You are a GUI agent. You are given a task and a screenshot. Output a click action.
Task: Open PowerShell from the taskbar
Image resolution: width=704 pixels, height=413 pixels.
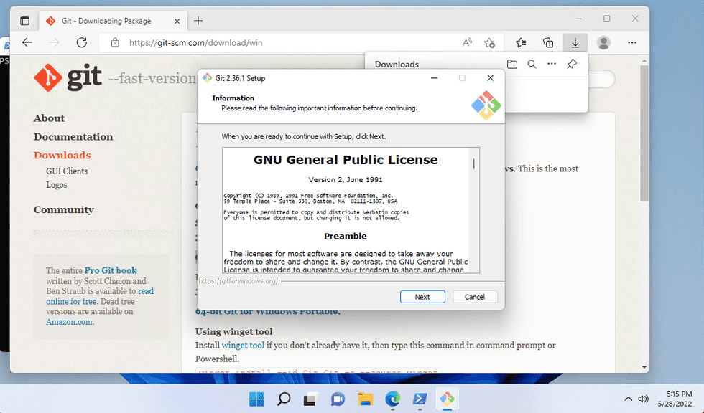coord(420,399)
